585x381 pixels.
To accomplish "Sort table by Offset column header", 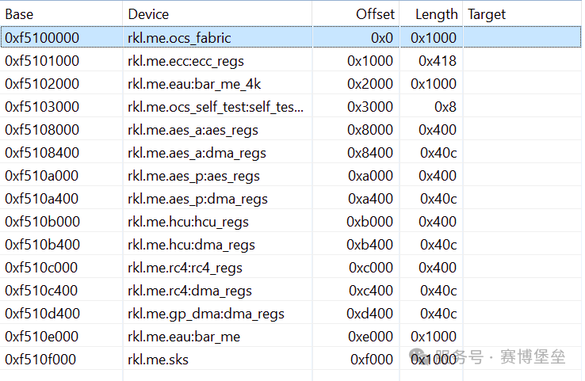I will [x=356, y=14].
